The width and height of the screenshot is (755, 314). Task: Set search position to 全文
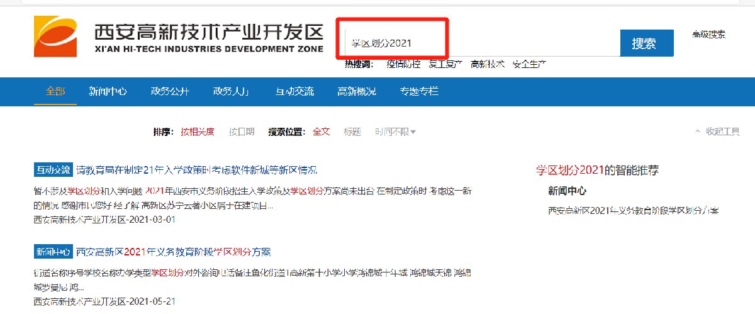coord(322,132)
